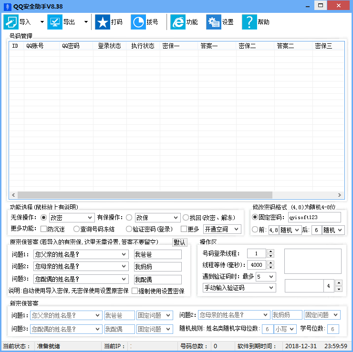Screen dimensions: 353x352
Task: Open new 问题2 固定问题 dropdown
Action: coord(322,315)
